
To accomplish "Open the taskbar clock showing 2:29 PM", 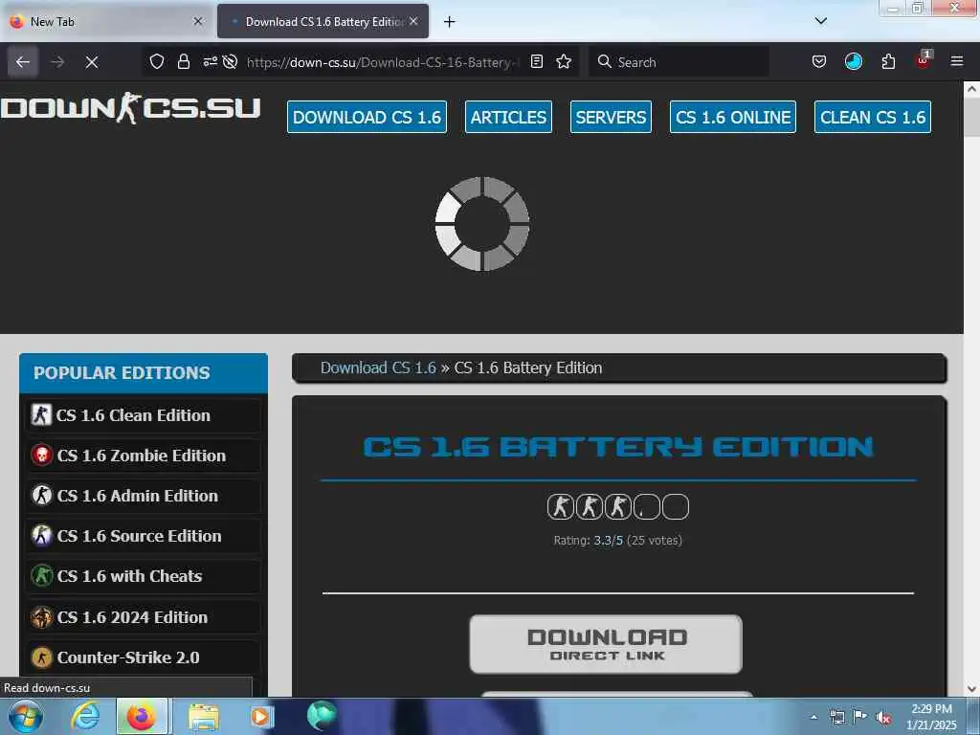I will [931, 717].
